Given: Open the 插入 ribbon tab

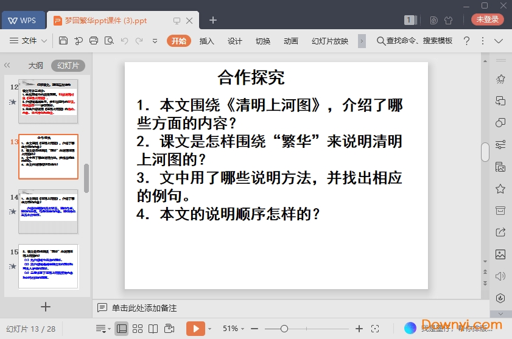Looking at the screenshot, I should click(x=207, y=41).
